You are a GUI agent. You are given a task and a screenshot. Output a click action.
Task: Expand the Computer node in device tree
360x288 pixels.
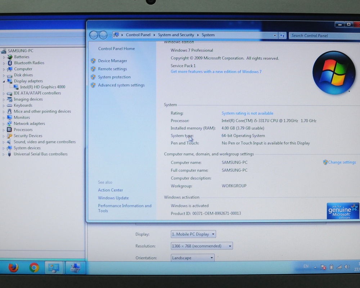click(4, 69)
